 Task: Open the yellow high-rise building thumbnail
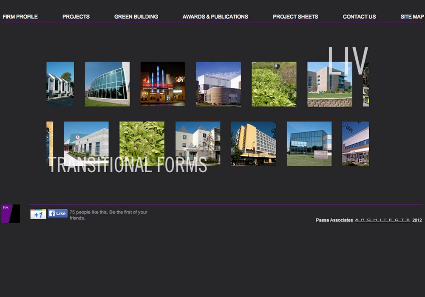[253, 144]
